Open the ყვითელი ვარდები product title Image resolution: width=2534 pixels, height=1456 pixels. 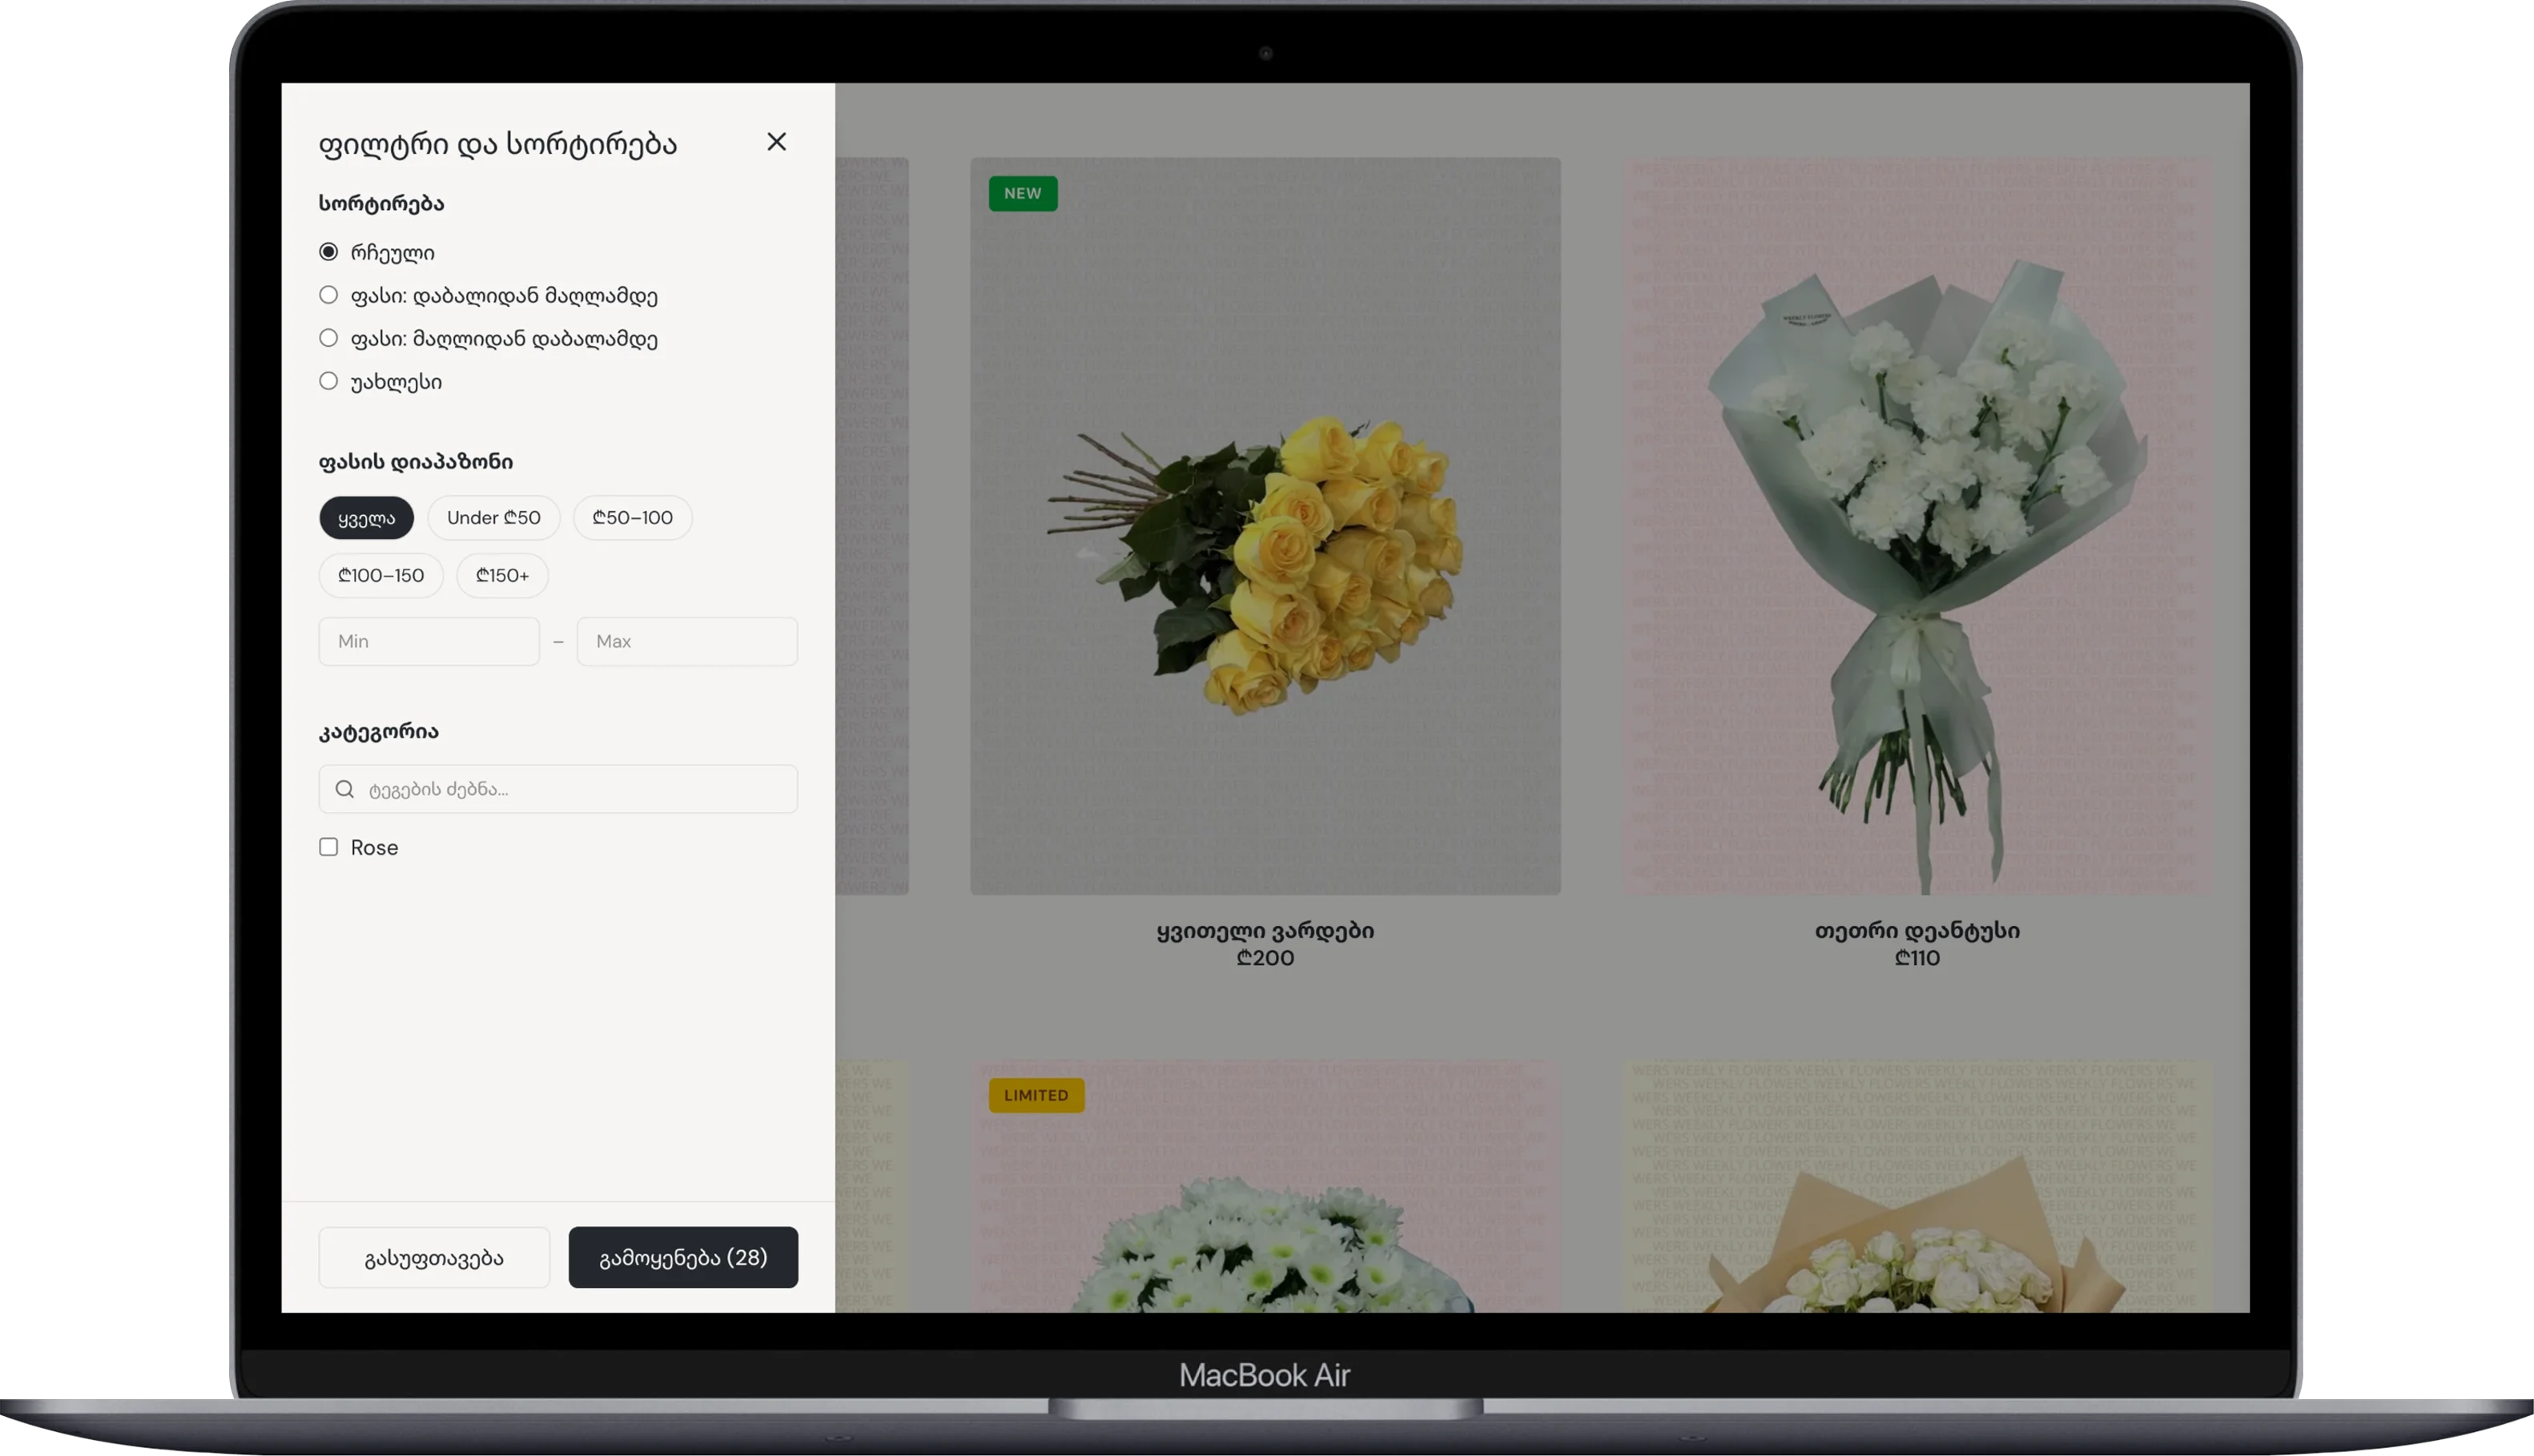(1265, 931)
